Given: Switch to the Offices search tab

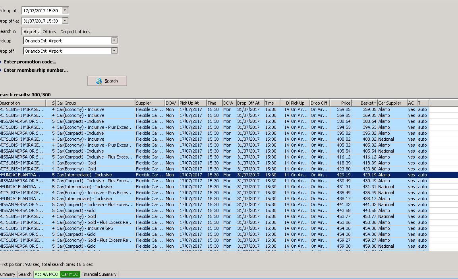Looking at the screenshot, I should [49, 32].
